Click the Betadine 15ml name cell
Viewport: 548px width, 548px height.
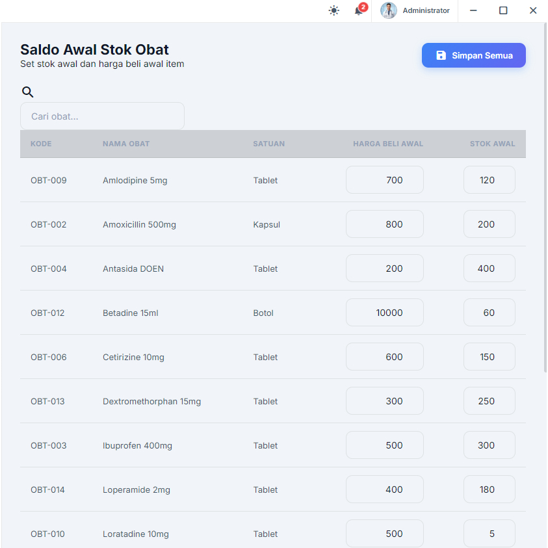coord(131,313)
